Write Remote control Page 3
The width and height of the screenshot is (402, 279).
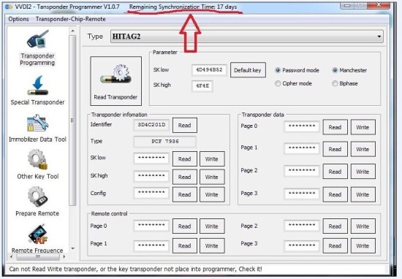pyautogui.click(x=363, y=245)
